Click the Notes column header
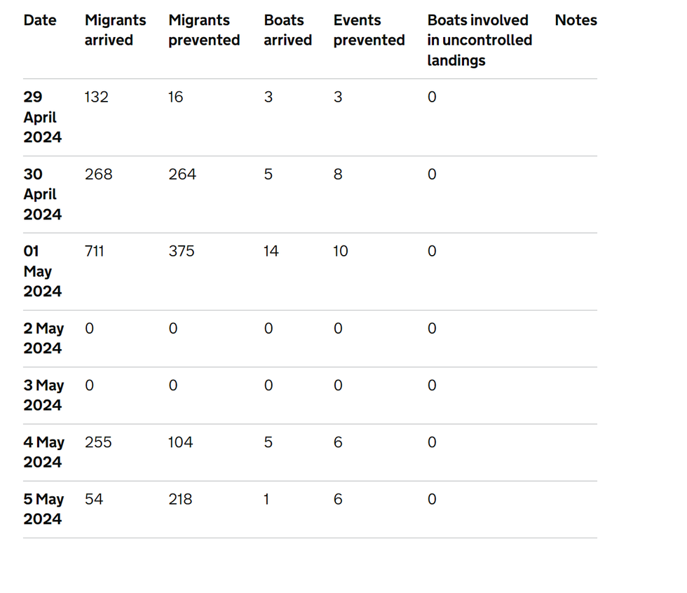The height and width of the screenshot is (593, 687). click(576, 20)
